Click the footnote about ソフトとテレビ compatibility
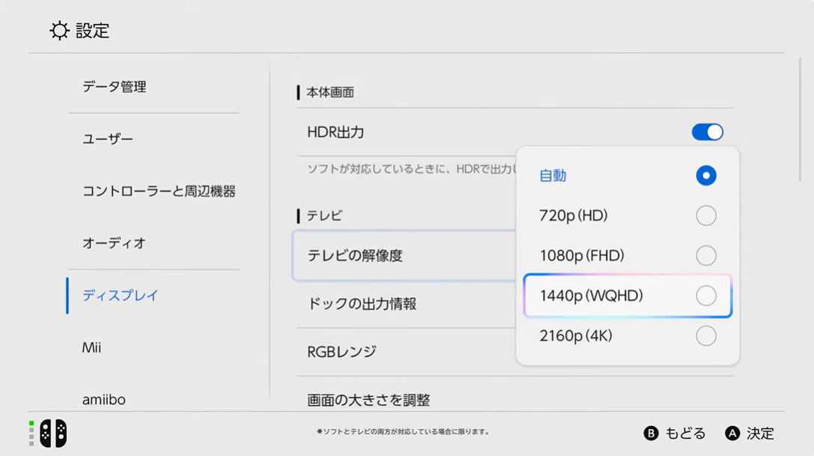Screen dimensions: 814x456 point(403,431)
